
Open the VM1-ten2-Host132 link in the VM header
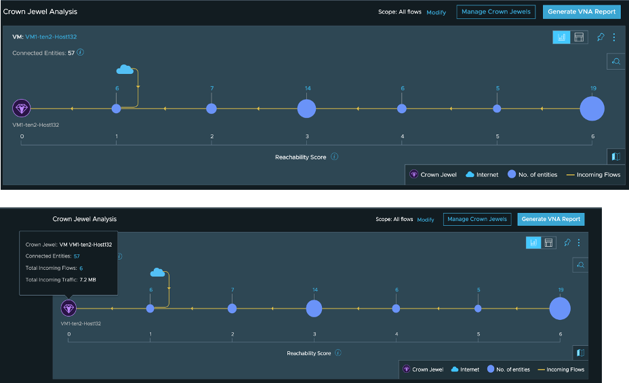point(46,37)
